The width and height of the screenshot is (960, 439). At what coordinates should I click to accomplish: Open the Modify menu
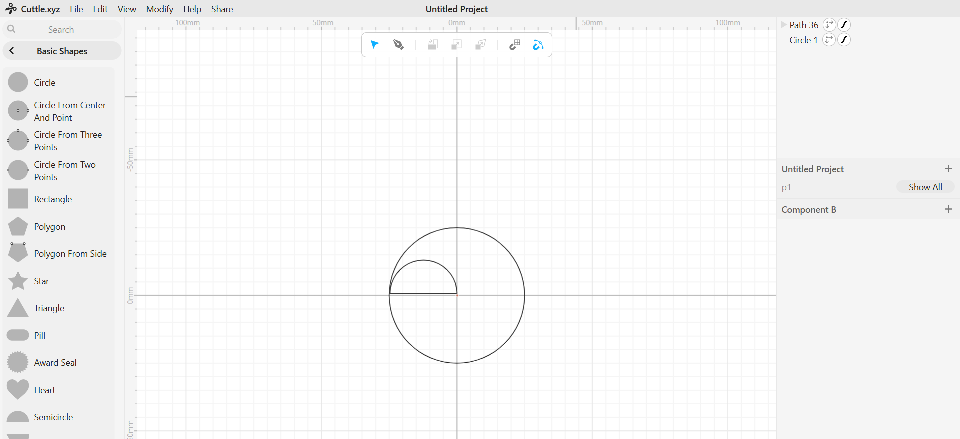160,9
